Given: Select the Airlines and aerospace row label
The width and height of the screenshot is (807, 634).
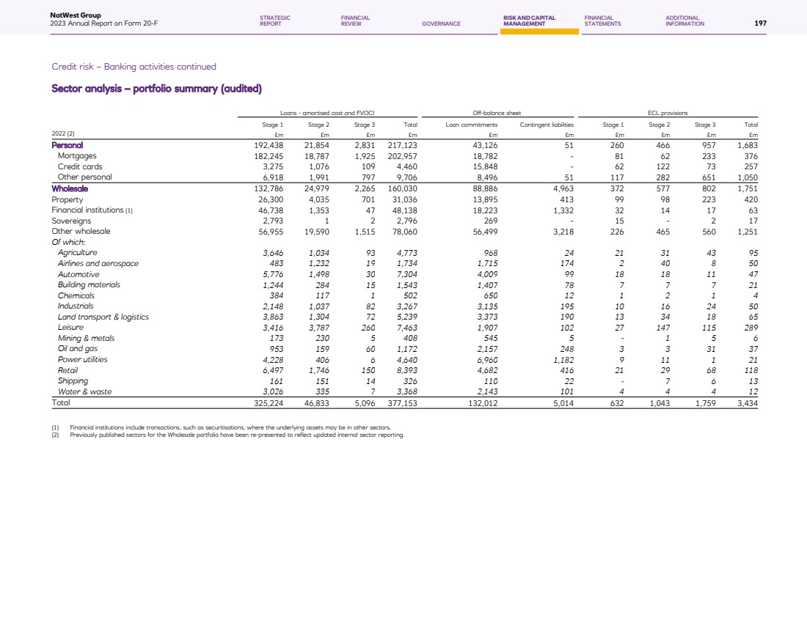Looking at the screenshot, I should 98,263.
